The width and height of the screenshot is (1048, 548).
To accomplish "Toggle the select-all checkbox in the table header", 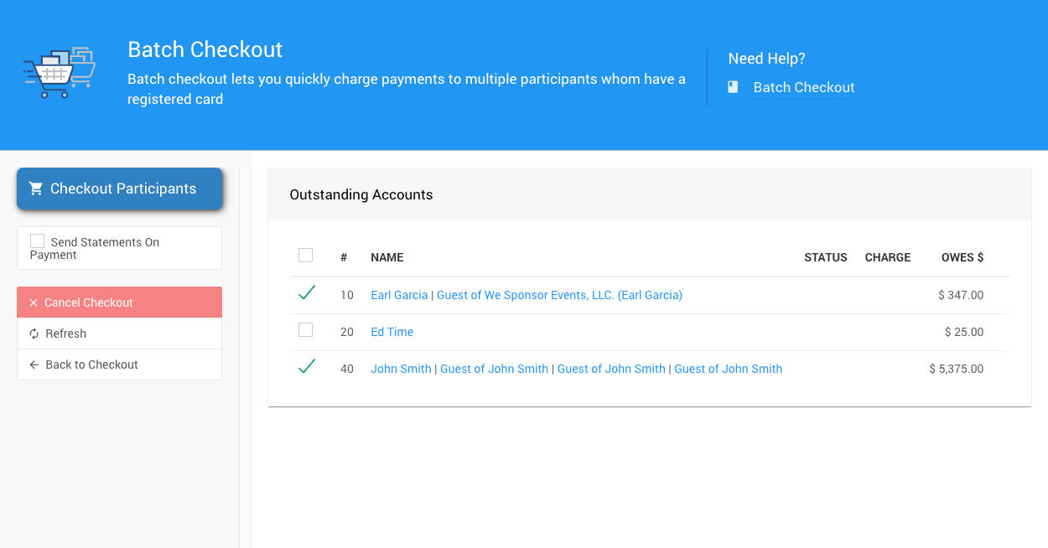I will point(306,256).
